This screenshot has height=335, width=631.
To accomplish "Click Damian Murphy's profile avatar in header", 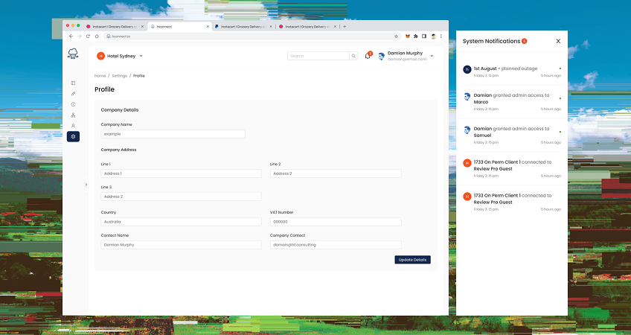I will 381,57.
